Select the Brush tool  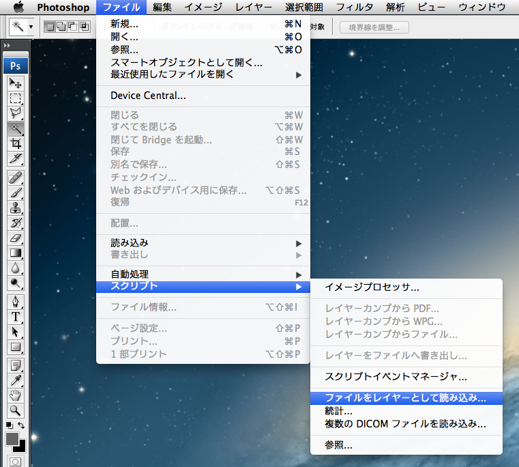point(15,193)
